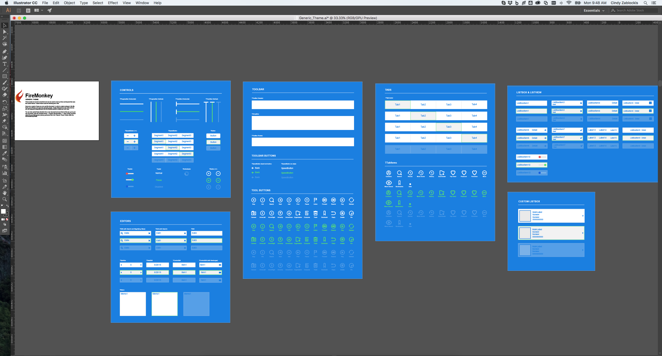Pick up color with the Eyedropper tool
This screenshot has width=662, height=356.
click(x=5, y=153)
